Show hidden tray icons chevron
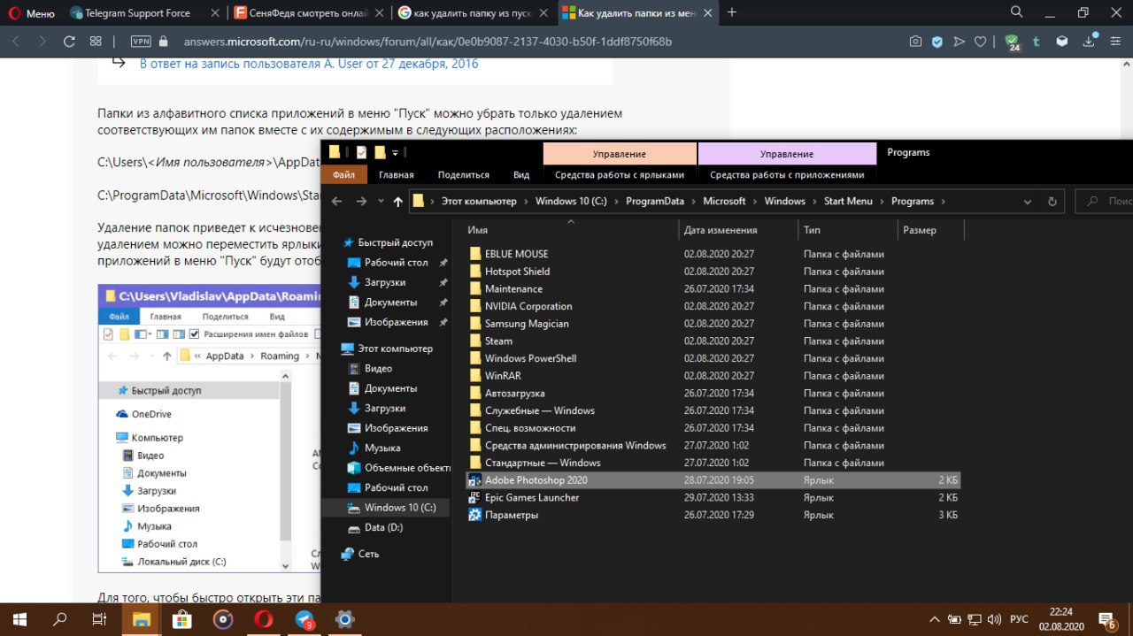This screenshot has height=636, width=1133. pos(934,619)
